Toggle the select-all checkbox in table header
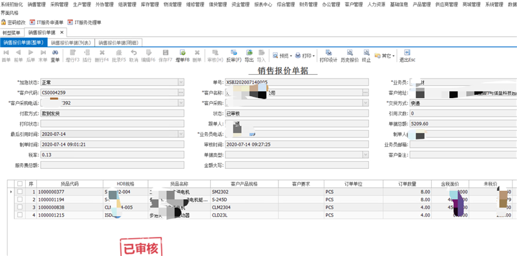 coord(20,184)
